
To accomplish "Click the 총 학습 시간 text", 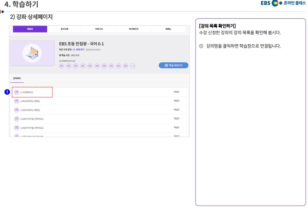I will [69, 55].
